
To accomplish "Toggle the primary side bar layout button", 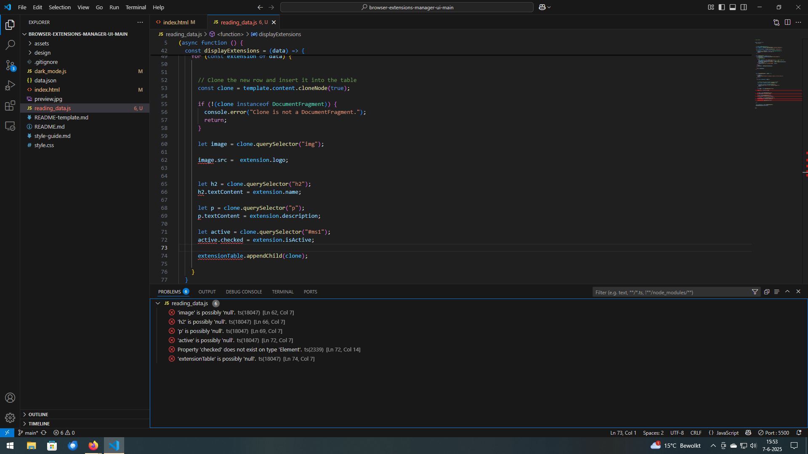I will pos(722,7).
